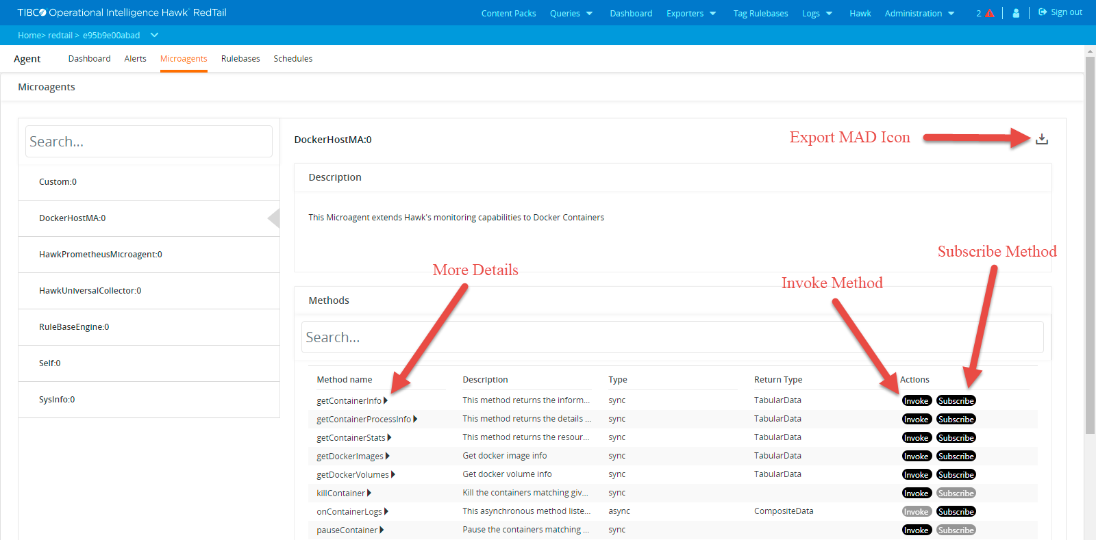Click the user profile icon

pos(1016,13)
